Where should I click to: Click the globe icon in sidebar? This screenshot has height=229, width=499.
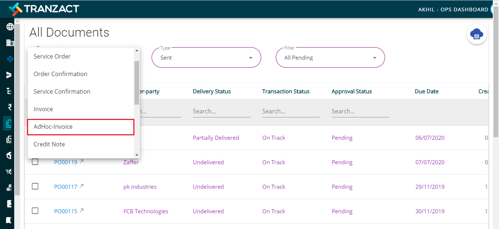point(10,27)
